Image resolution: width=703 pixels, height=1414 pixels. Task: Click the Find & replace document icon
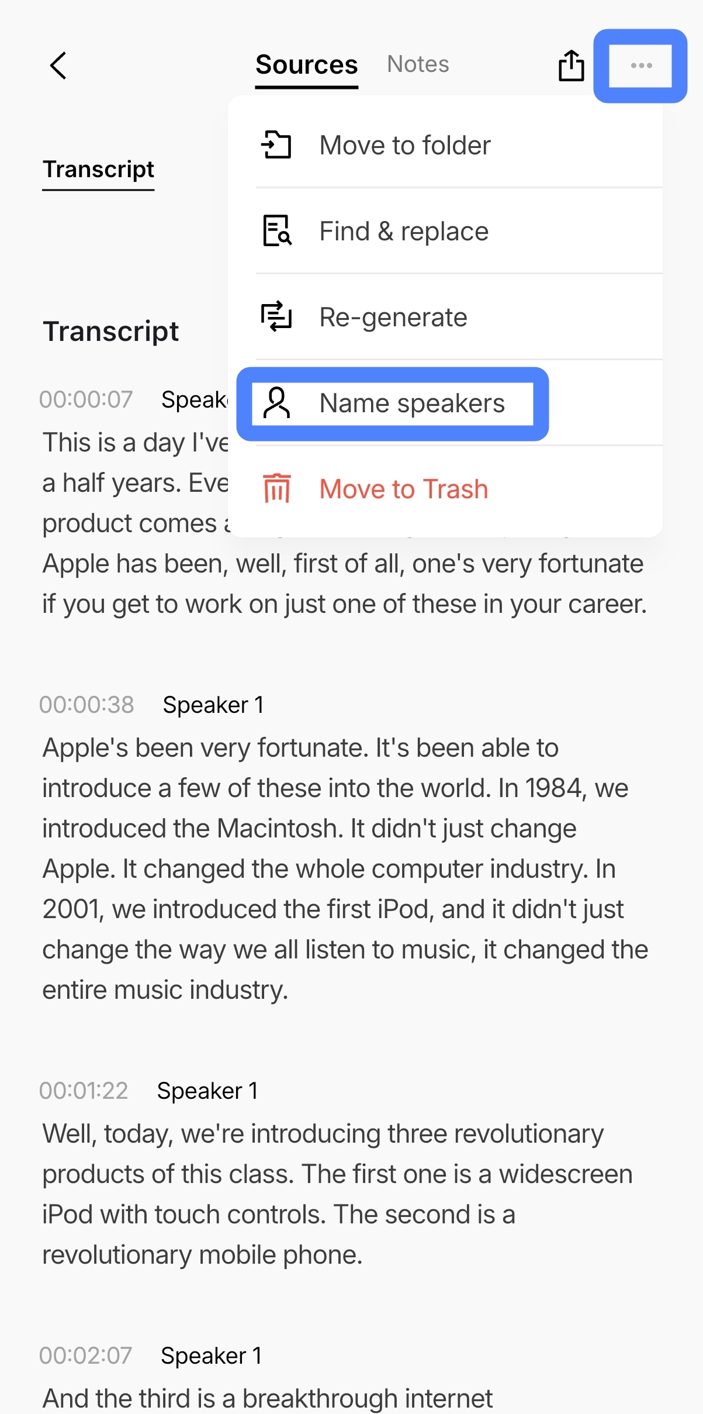276,231
